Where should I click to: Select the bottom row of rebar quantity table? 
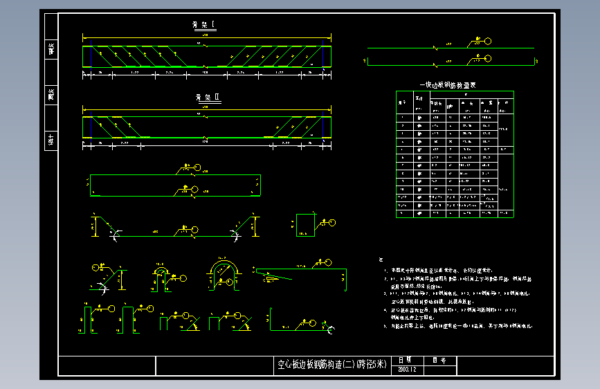(455, 213)
